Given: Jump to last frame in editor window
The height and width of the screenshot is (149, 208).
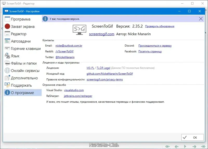Looking at the screenshot, I should pos(203,146).
